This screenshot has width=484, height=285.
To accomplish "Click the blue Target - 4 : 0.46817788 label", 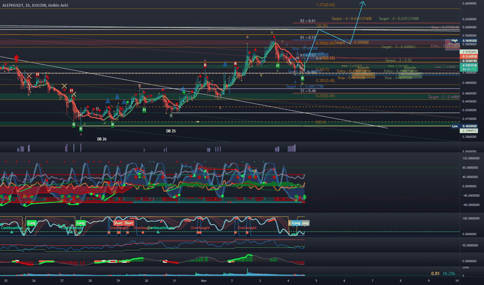I will point(305,87).
